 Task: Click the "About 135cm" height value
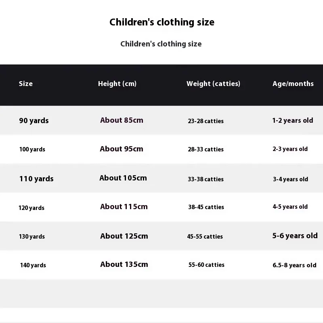[124, 264]
